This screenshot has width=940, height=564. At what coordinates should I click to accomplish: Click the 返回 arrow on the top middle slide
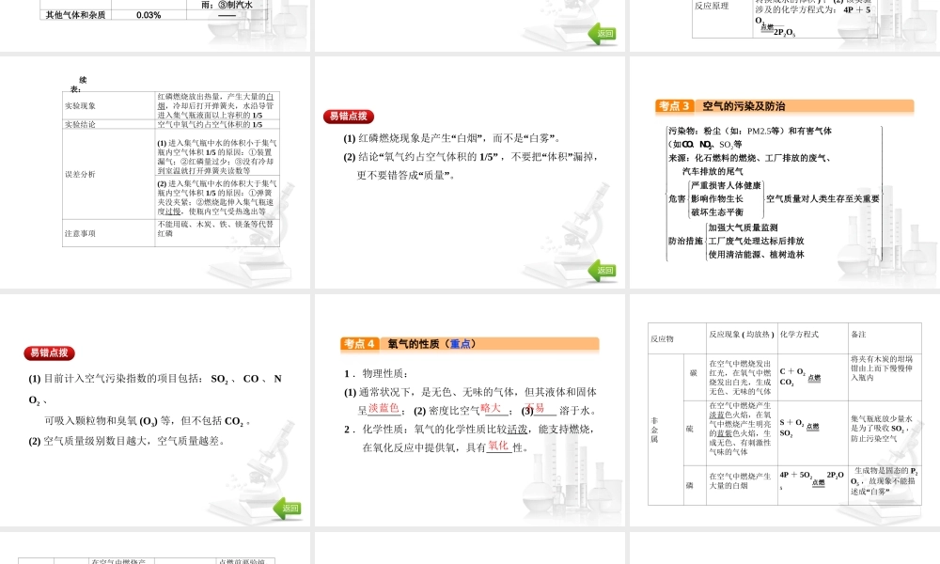(602, 34)
